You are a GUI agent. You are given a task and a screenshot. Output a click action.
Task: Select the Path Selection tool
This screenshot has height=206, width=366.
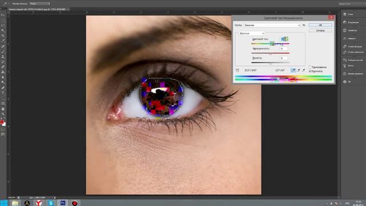tap(3, 98)
